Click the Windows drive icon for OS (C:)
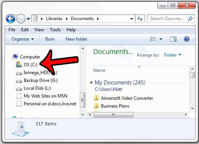 pyautogui.click(x=19, y=64)
